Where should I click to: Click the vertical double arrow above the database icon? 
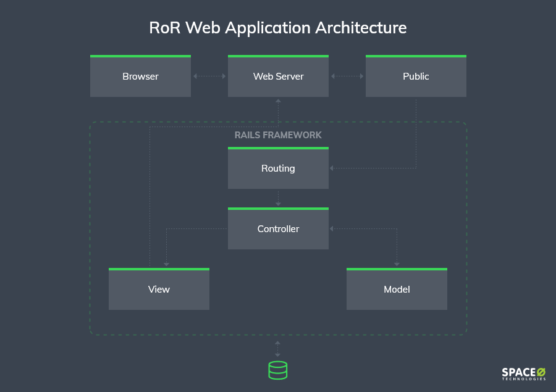click(x=277, y=348)
